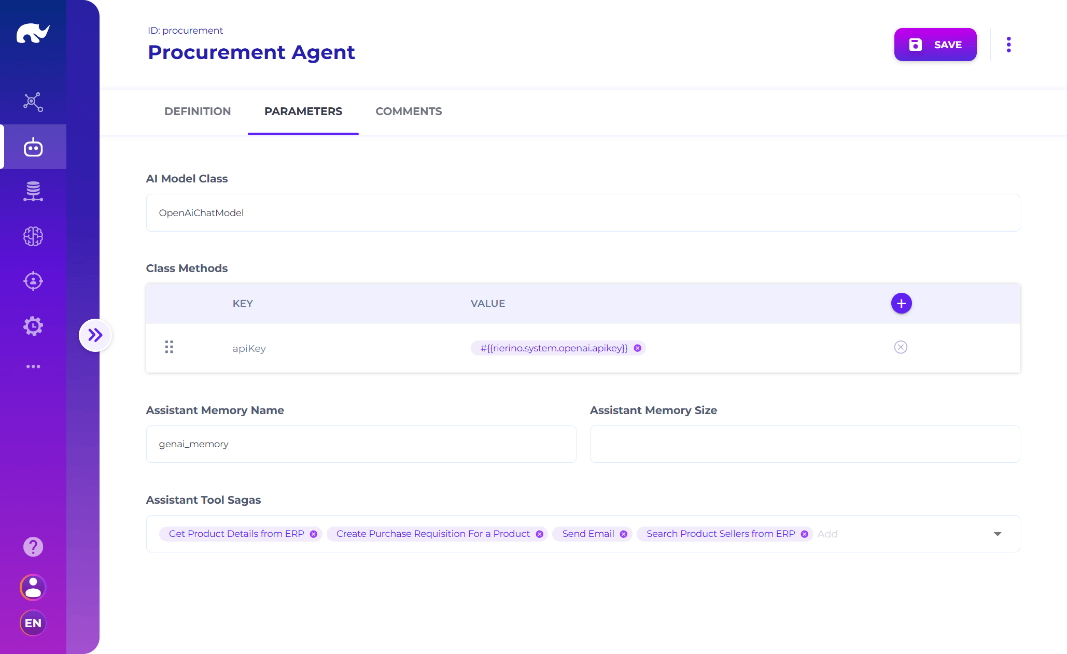Open the user target icon in sidebar
Screen dimensions: 1067x654
[33, 281]
